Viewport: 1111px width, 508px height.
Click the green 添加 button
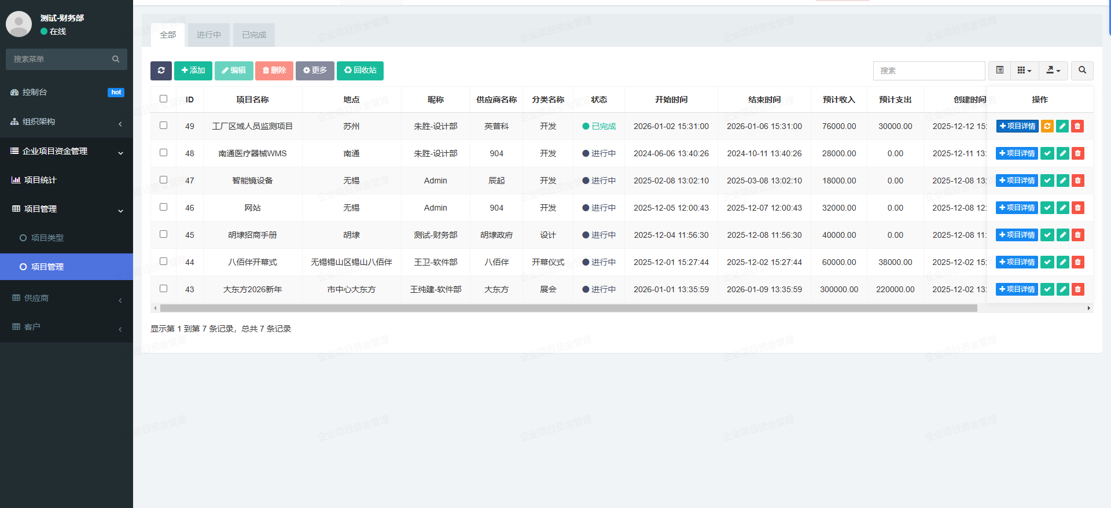click(193, 71)
